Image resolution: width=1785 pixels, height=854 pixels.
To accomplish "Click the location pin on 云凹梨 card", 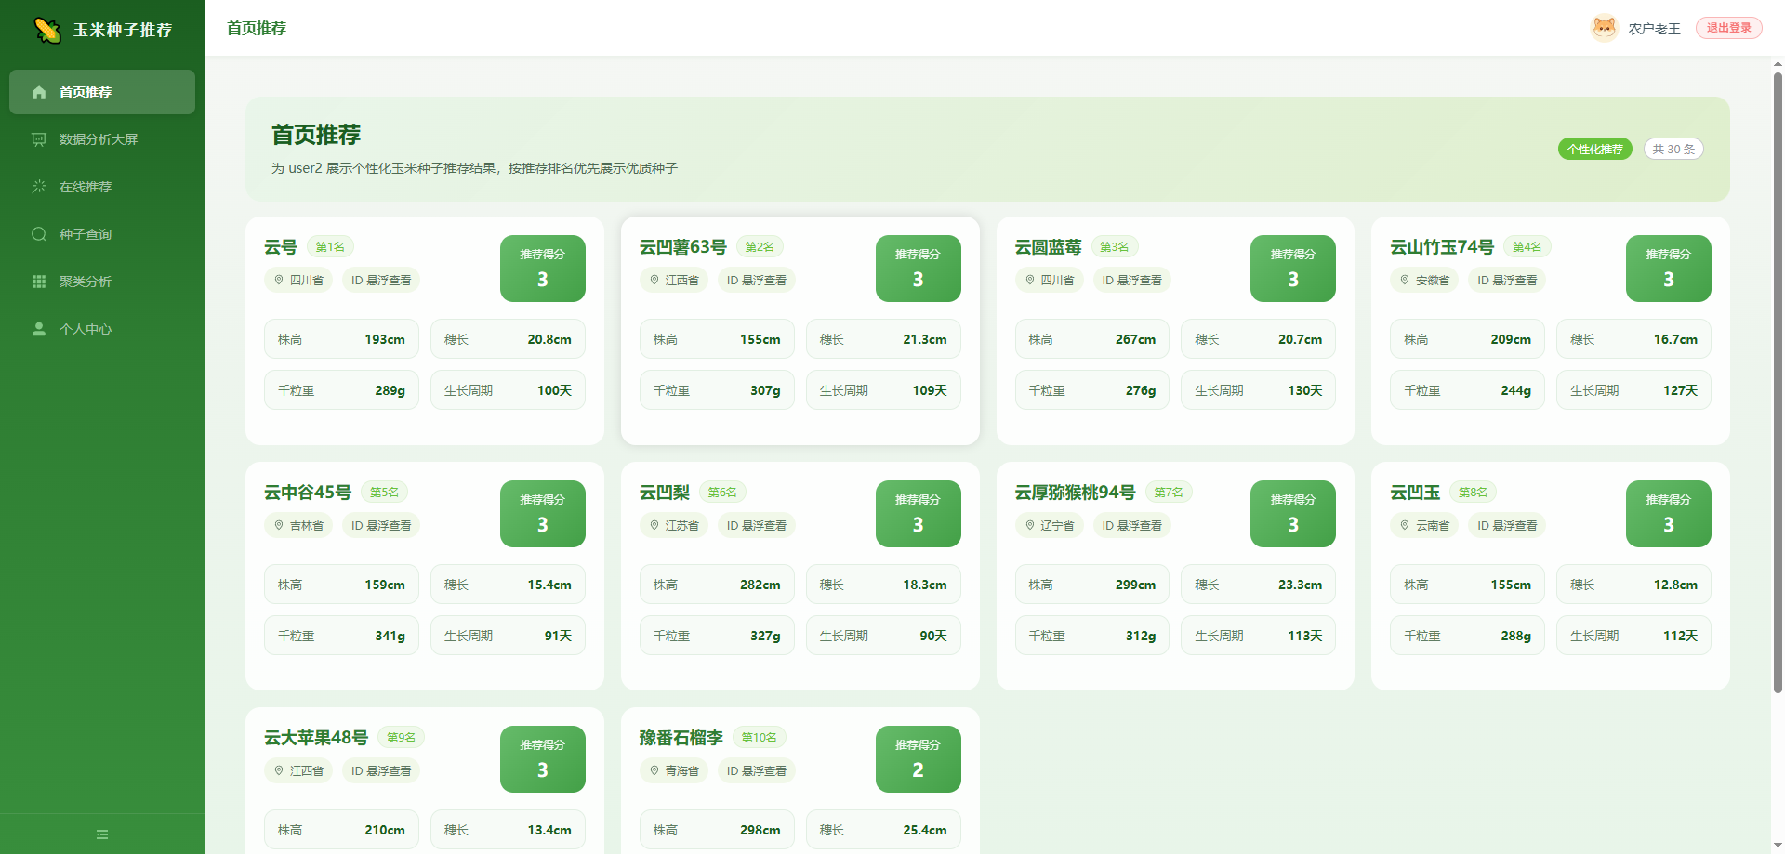I will click(x=654, y=525).
